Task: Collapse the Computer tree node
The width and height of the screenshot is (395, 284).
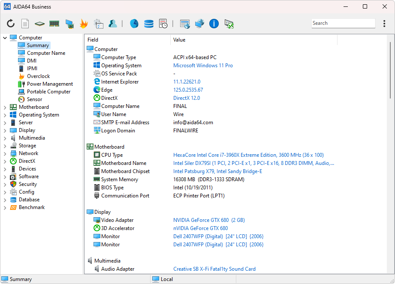Action: click(5, 38)
